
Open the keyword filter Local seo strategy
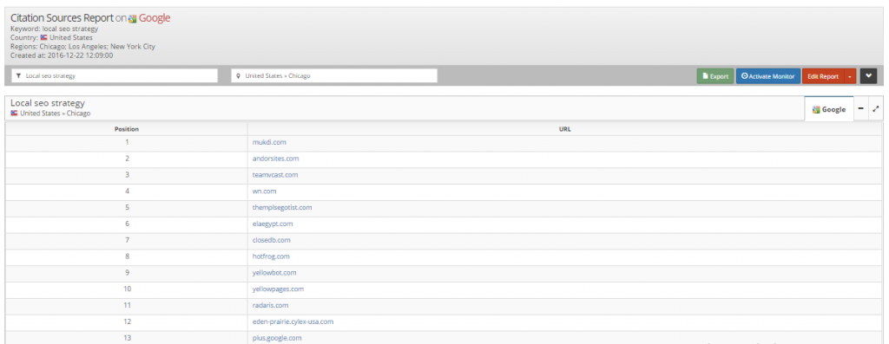click(115, 75)
